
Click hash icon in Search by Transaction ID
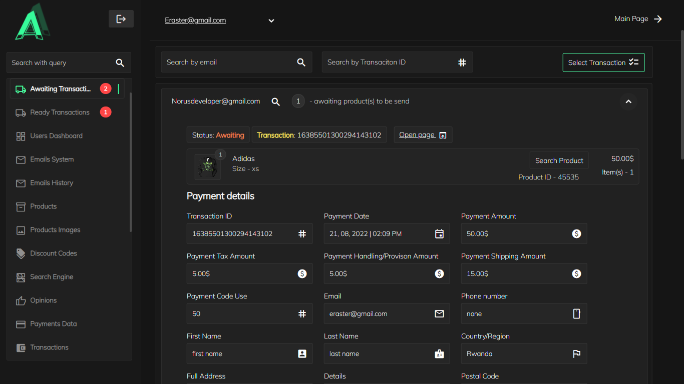(462, 62)
